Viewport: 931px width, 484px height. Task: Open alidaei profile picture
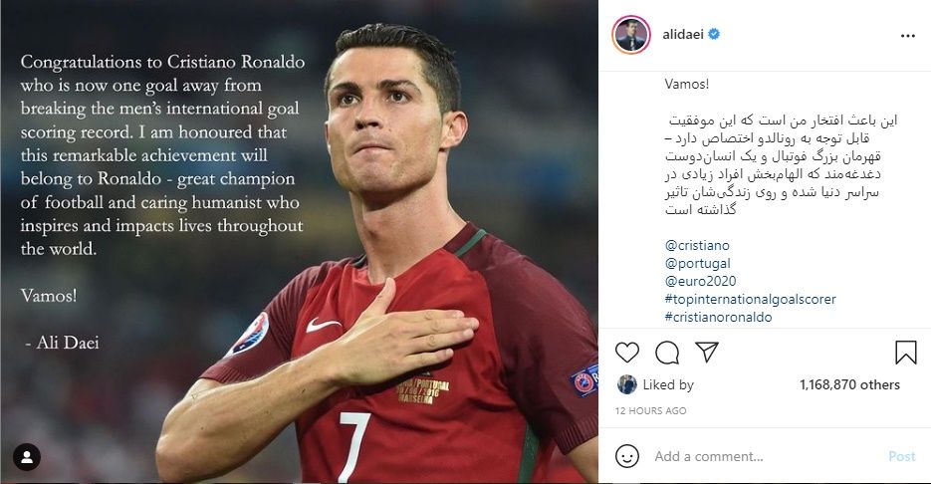[x=631, y=35]
